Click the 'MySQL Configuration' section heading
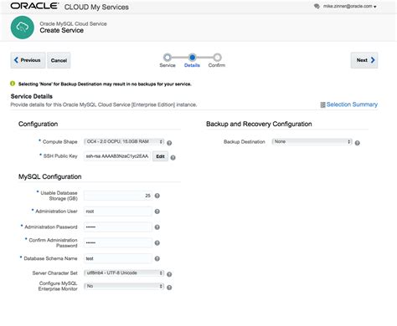 coord(50,176)
